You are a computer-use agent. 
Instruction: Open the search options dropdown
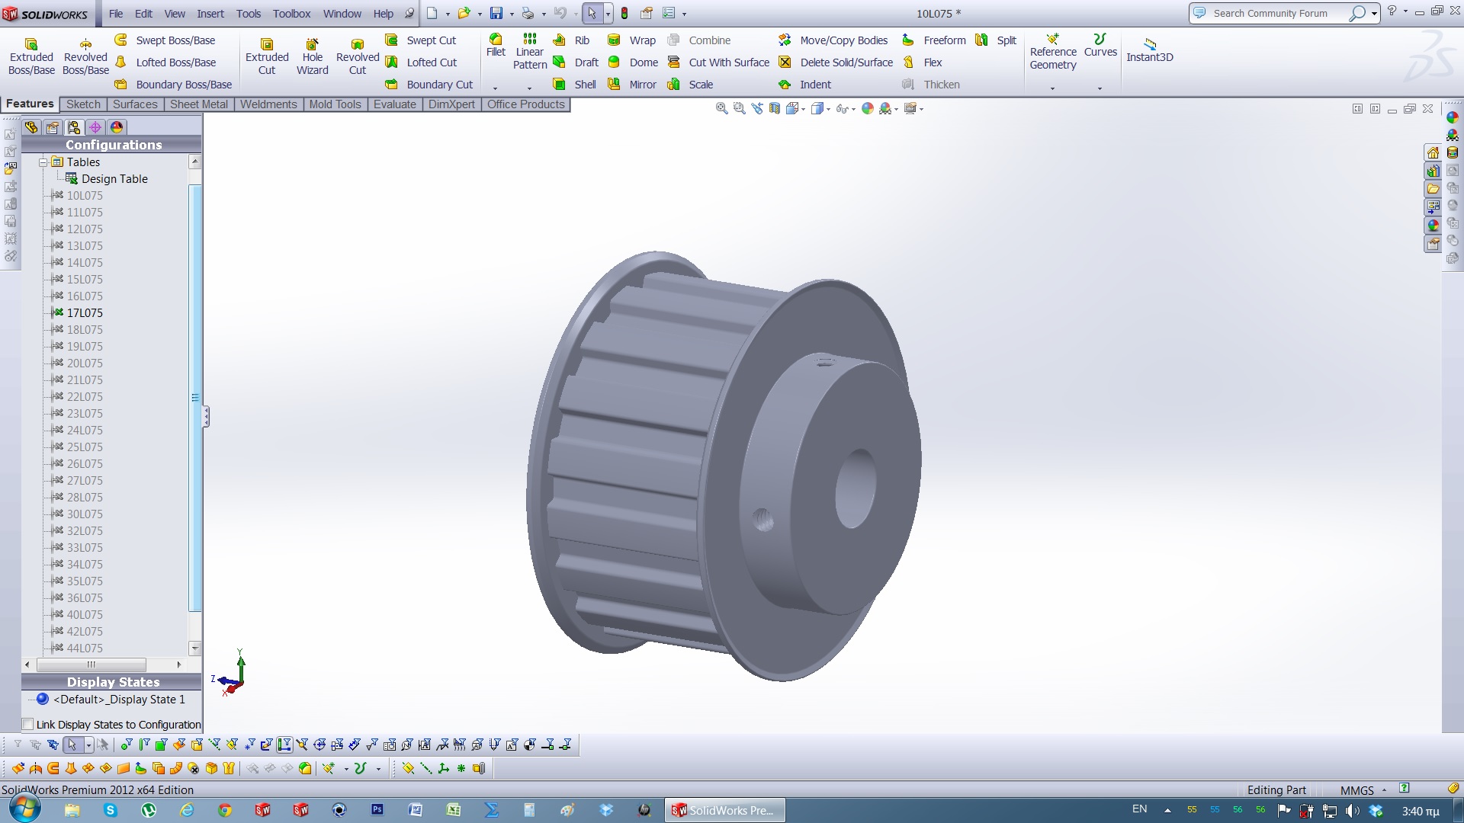[x=1374, y=14]
